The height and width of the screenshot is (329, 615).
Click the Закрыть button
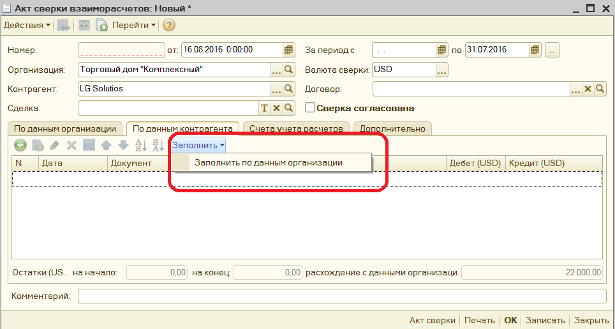[x=592, y=320]
